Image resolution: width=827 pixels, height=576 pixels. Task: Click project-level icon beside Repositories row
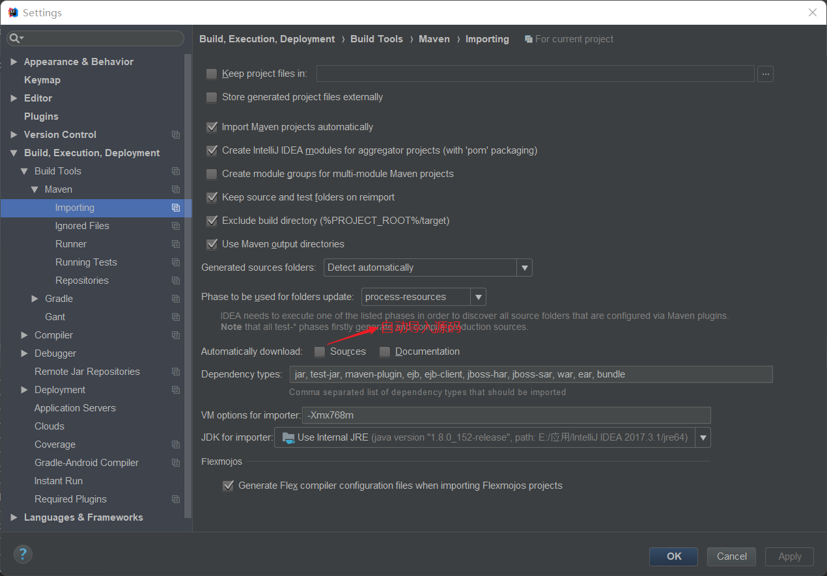[x=176, y=281]
